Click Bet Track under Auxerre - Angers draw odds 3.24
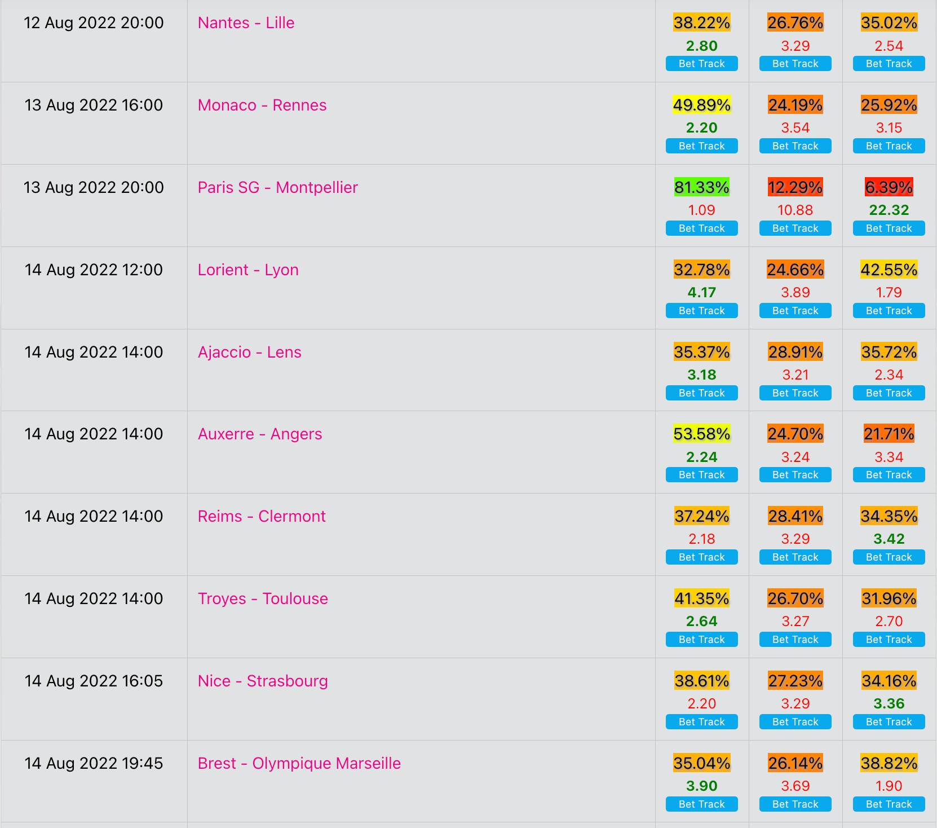937x828 pixels. pos(795,475)
